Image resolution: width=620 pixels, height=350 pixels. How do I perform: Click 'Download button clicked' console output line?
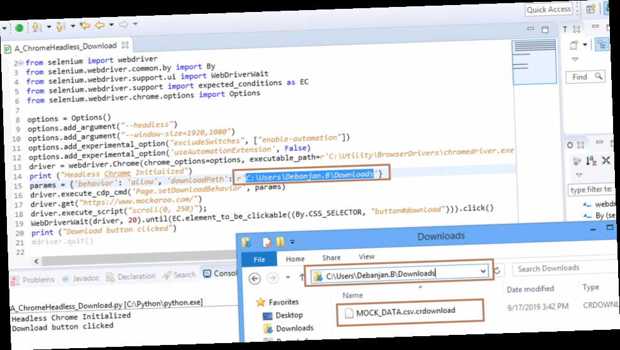62,327
